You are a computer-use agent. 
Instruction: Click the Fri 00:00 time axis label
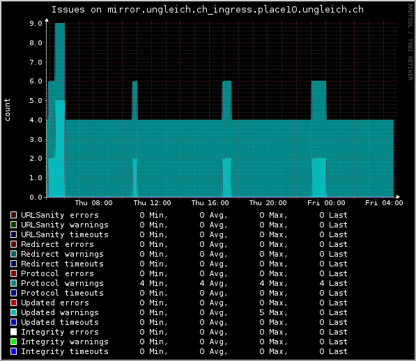[326, 203]
